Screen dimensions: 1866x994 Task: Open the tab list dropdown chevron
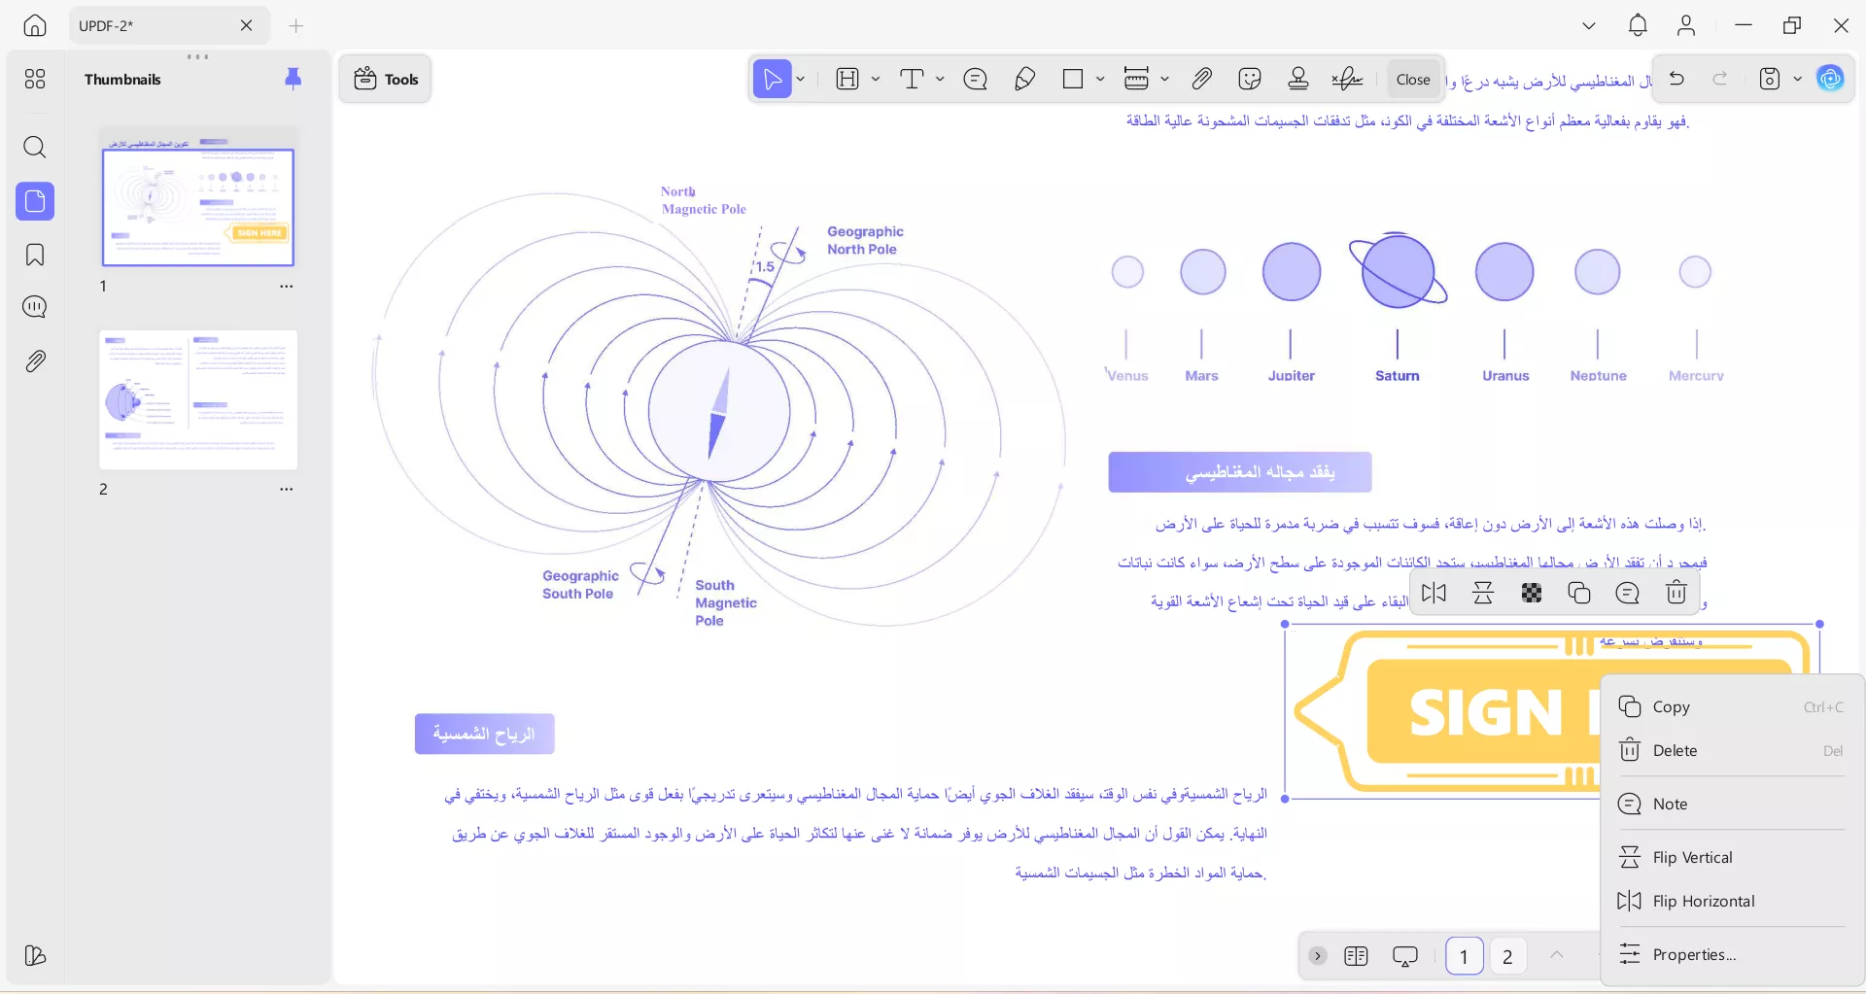tap(1589, 26)
